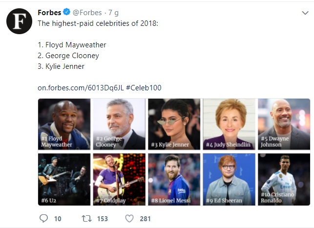Click the #Celeb100 hashtag
This screenshot has height=228, width=314.
144,88
